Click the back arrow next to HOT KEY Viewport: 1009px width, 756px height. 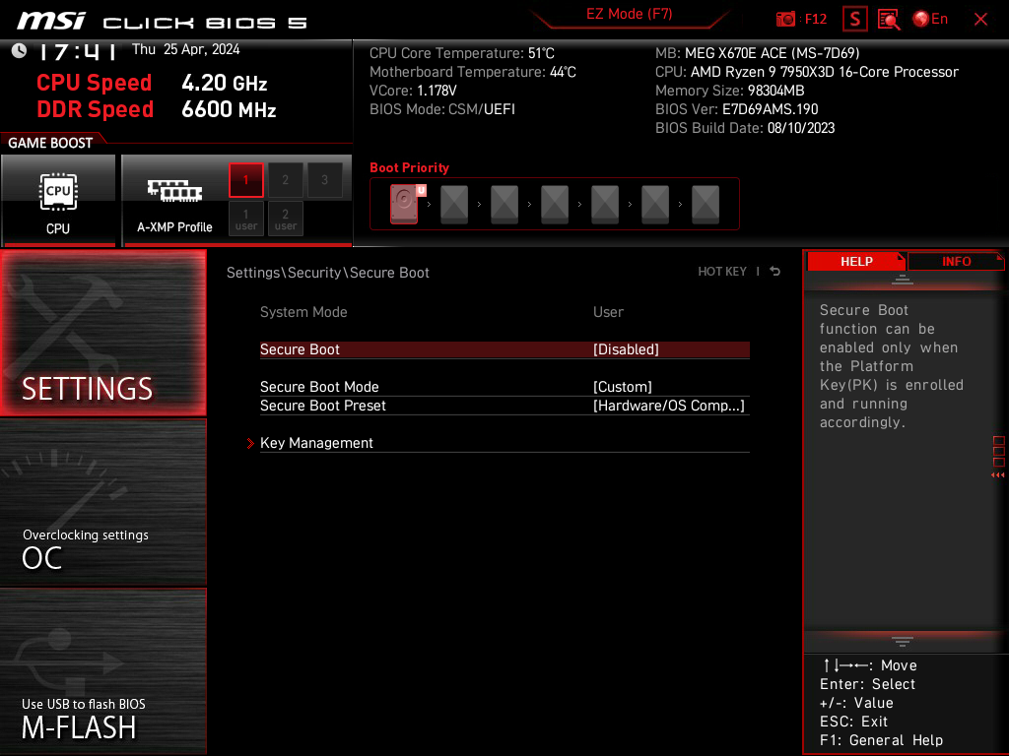point(774,272)
